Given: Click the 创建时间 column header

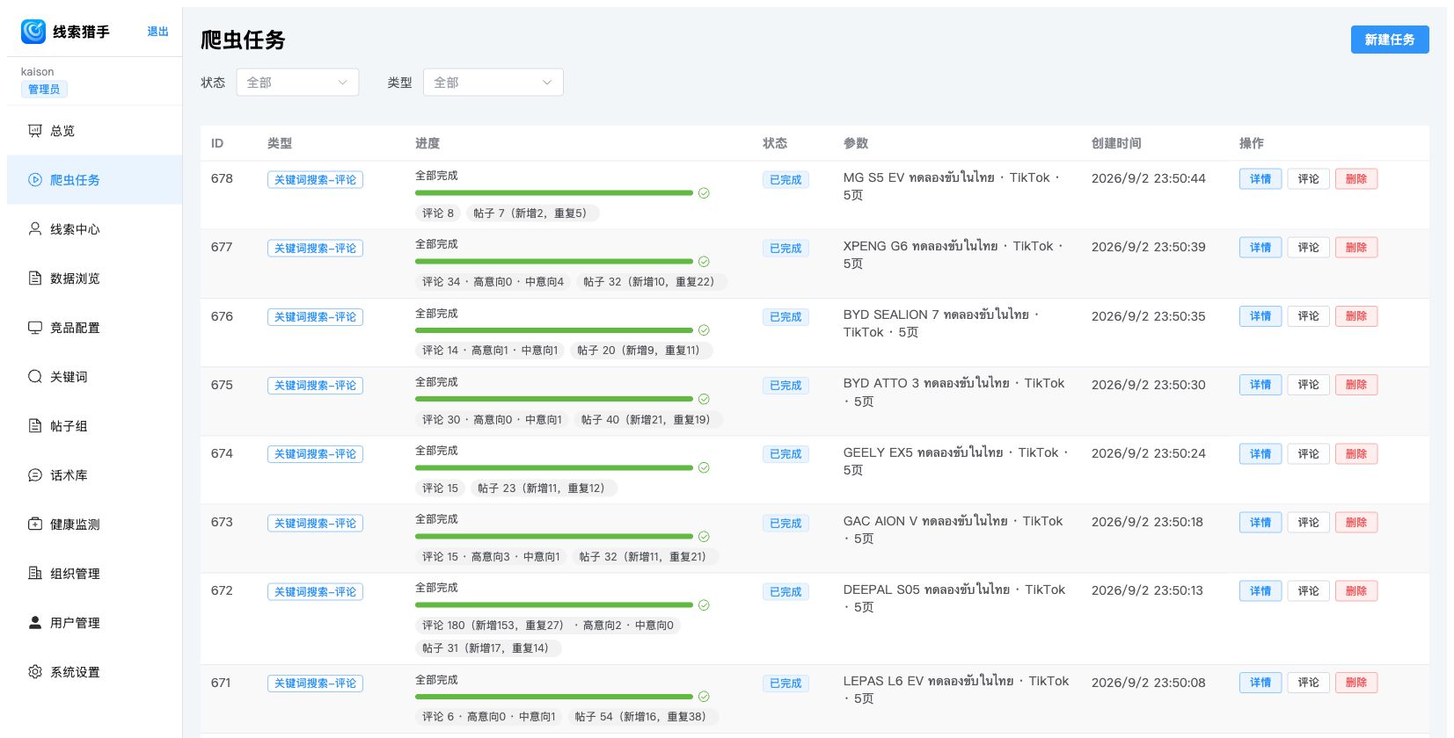Looking at the screenshot, I should coord(1116,143).
